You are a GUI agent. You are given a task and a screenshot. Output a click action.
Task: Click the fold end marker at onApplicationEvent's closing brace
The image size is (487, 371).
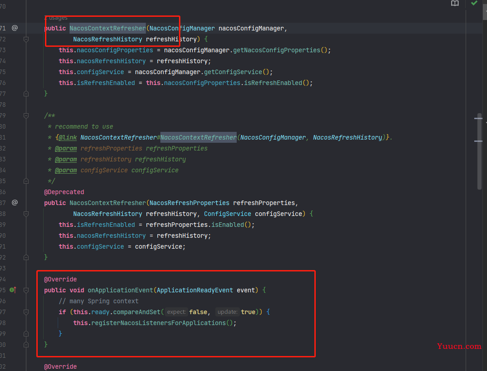(x=26, y=345)
